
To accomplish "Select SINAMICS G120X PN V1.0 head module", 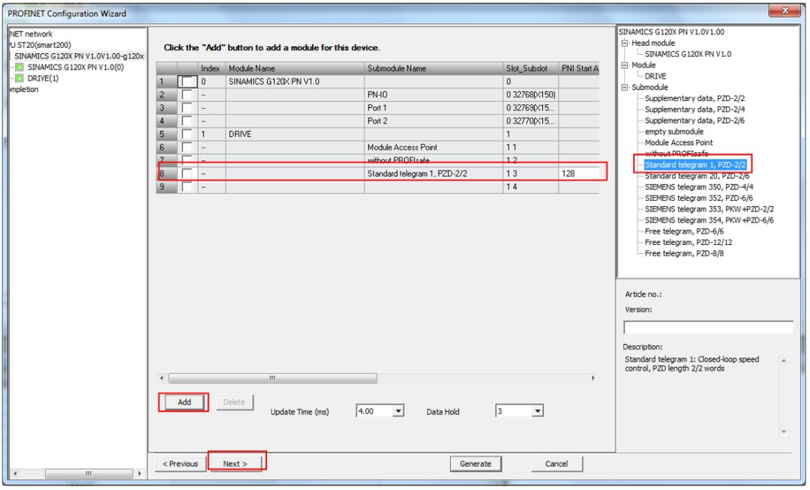I will tap(688, 54).
